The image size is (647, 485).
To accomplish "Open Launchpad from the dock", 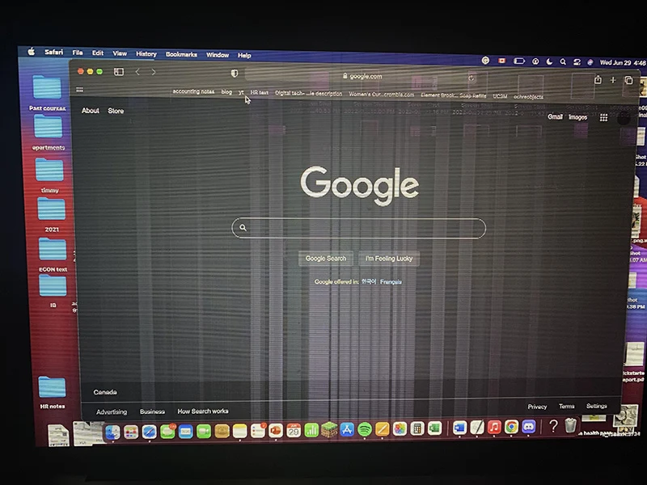I will click(131, 432).
